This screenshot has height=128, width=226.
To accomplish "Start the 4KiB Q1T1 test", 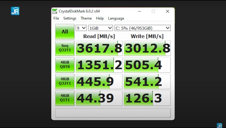I will coord(65,98).
